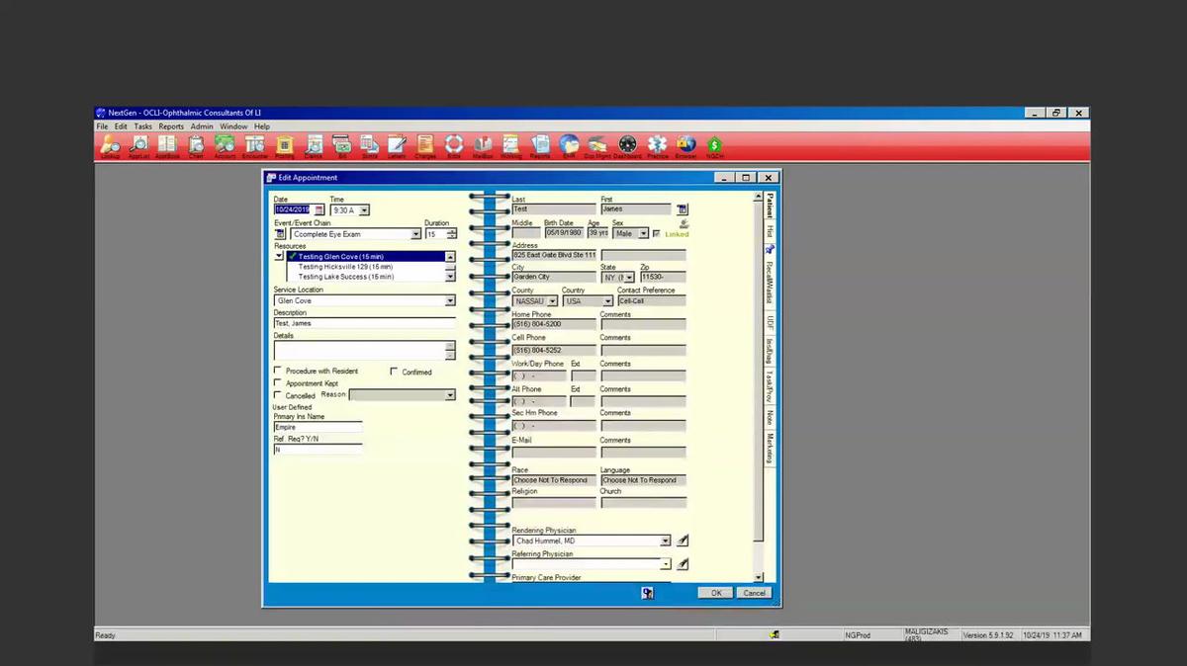Expand the Rendering Physician dropdown

point(665,541)
